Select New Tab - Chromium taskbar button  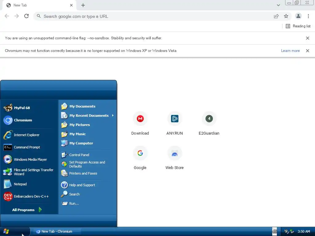click(57, 231)
